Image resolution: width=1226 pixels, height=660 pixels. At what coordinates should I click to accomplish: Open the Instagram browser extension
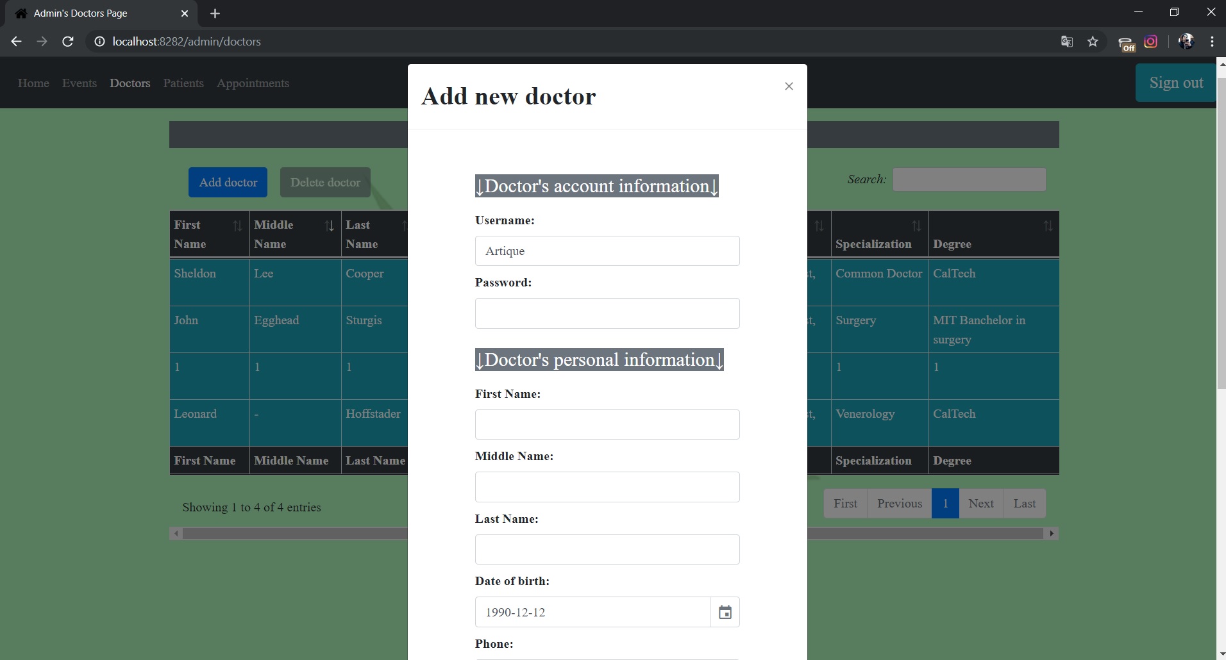pos(1151,42)
